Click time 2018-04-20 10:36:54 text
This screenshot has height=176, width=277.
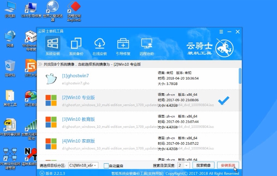[178, 78]
